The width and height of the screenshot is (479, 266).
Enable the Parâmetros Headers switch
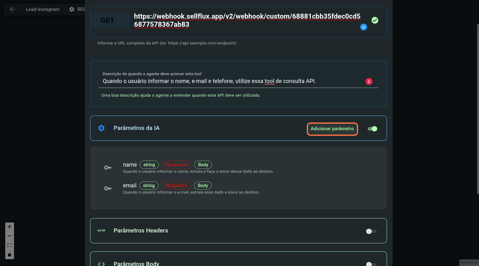coord(371,231)
